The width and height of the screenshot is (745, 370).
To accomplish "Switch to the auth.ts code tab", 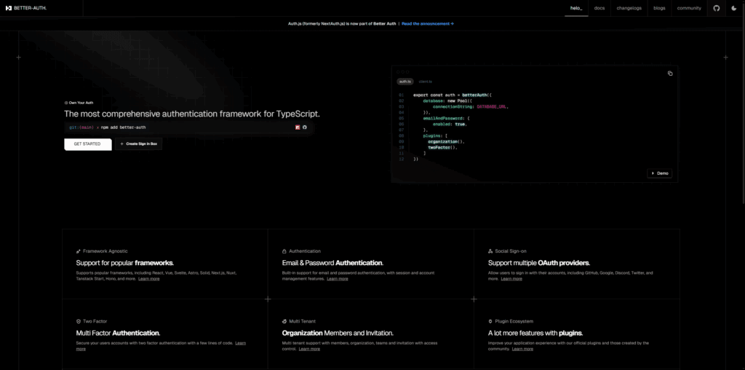I will (x=405, y=82).
